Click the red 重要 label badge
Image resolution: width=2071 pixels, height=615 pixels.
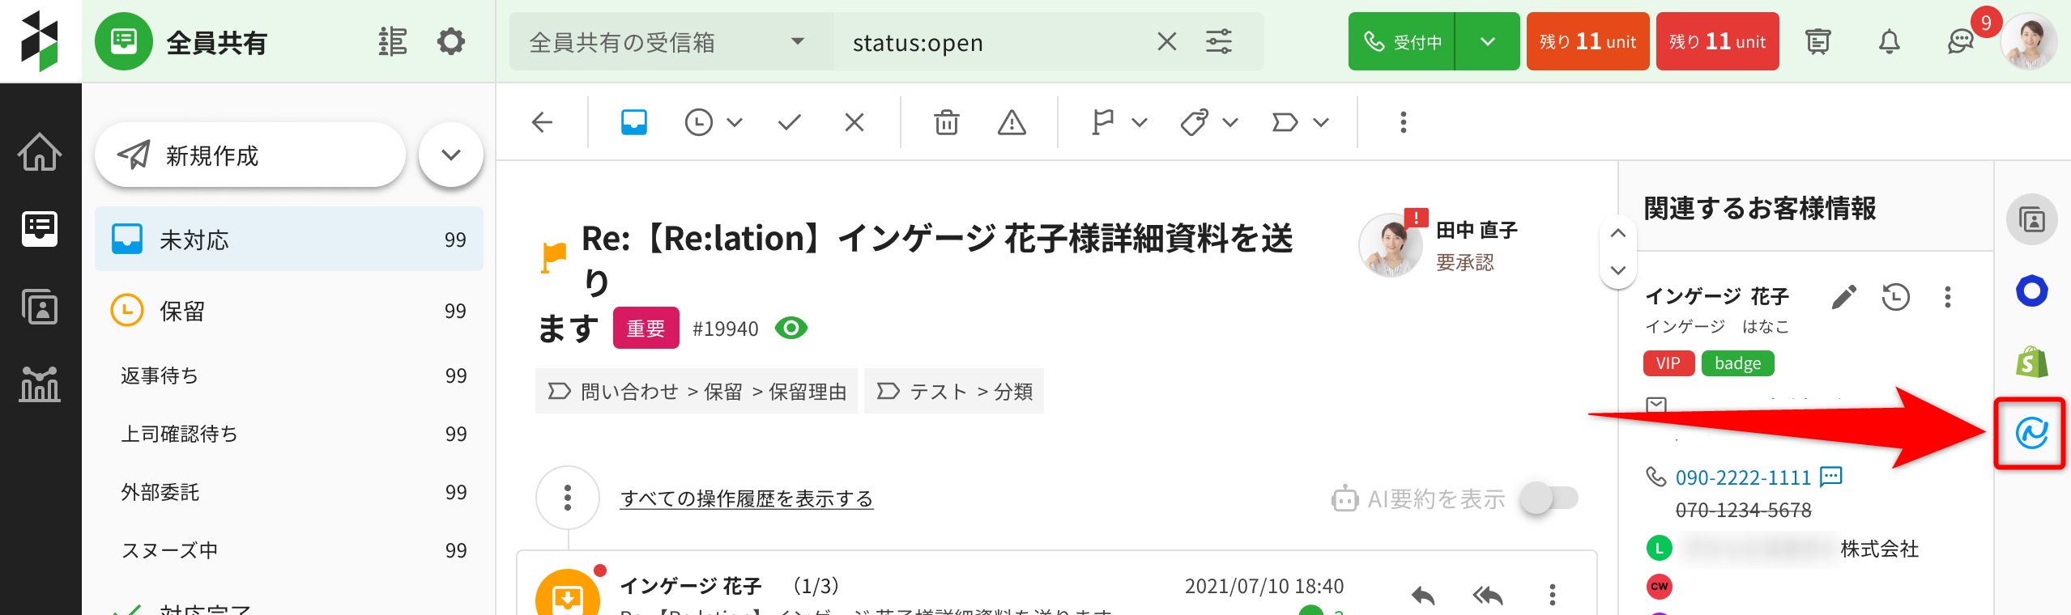tap(646, 328)
